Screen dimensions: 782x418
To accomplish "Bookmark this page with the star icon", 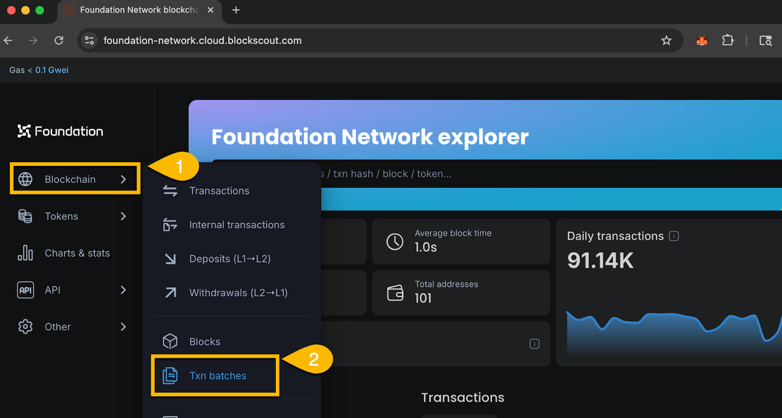I will [666, 41].
